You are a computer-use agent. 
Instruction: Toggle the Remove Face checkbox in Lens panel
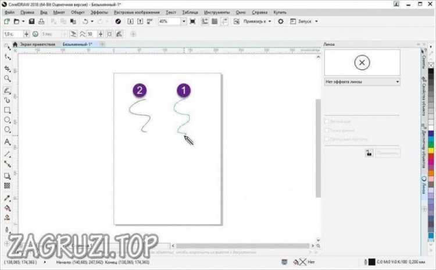[x=327, y=138]
